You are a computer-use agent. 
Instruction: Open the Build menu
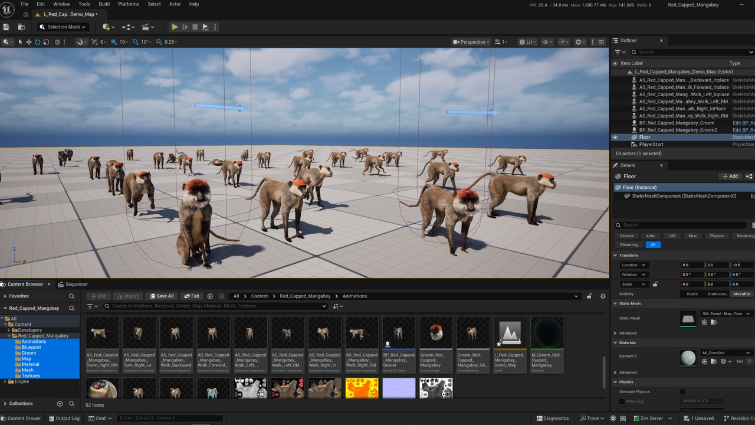[104, 4]
